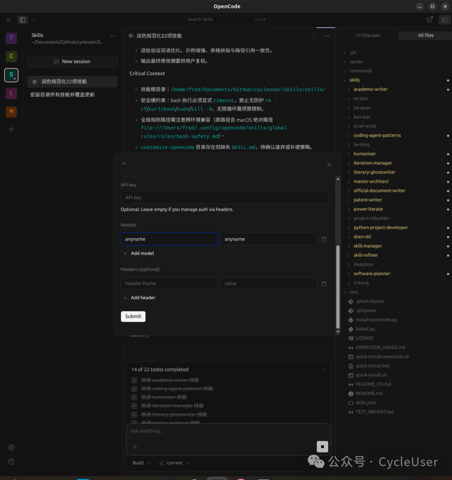Focus the Search Skills box
The image size is (452, 480).
coord(227,20)
